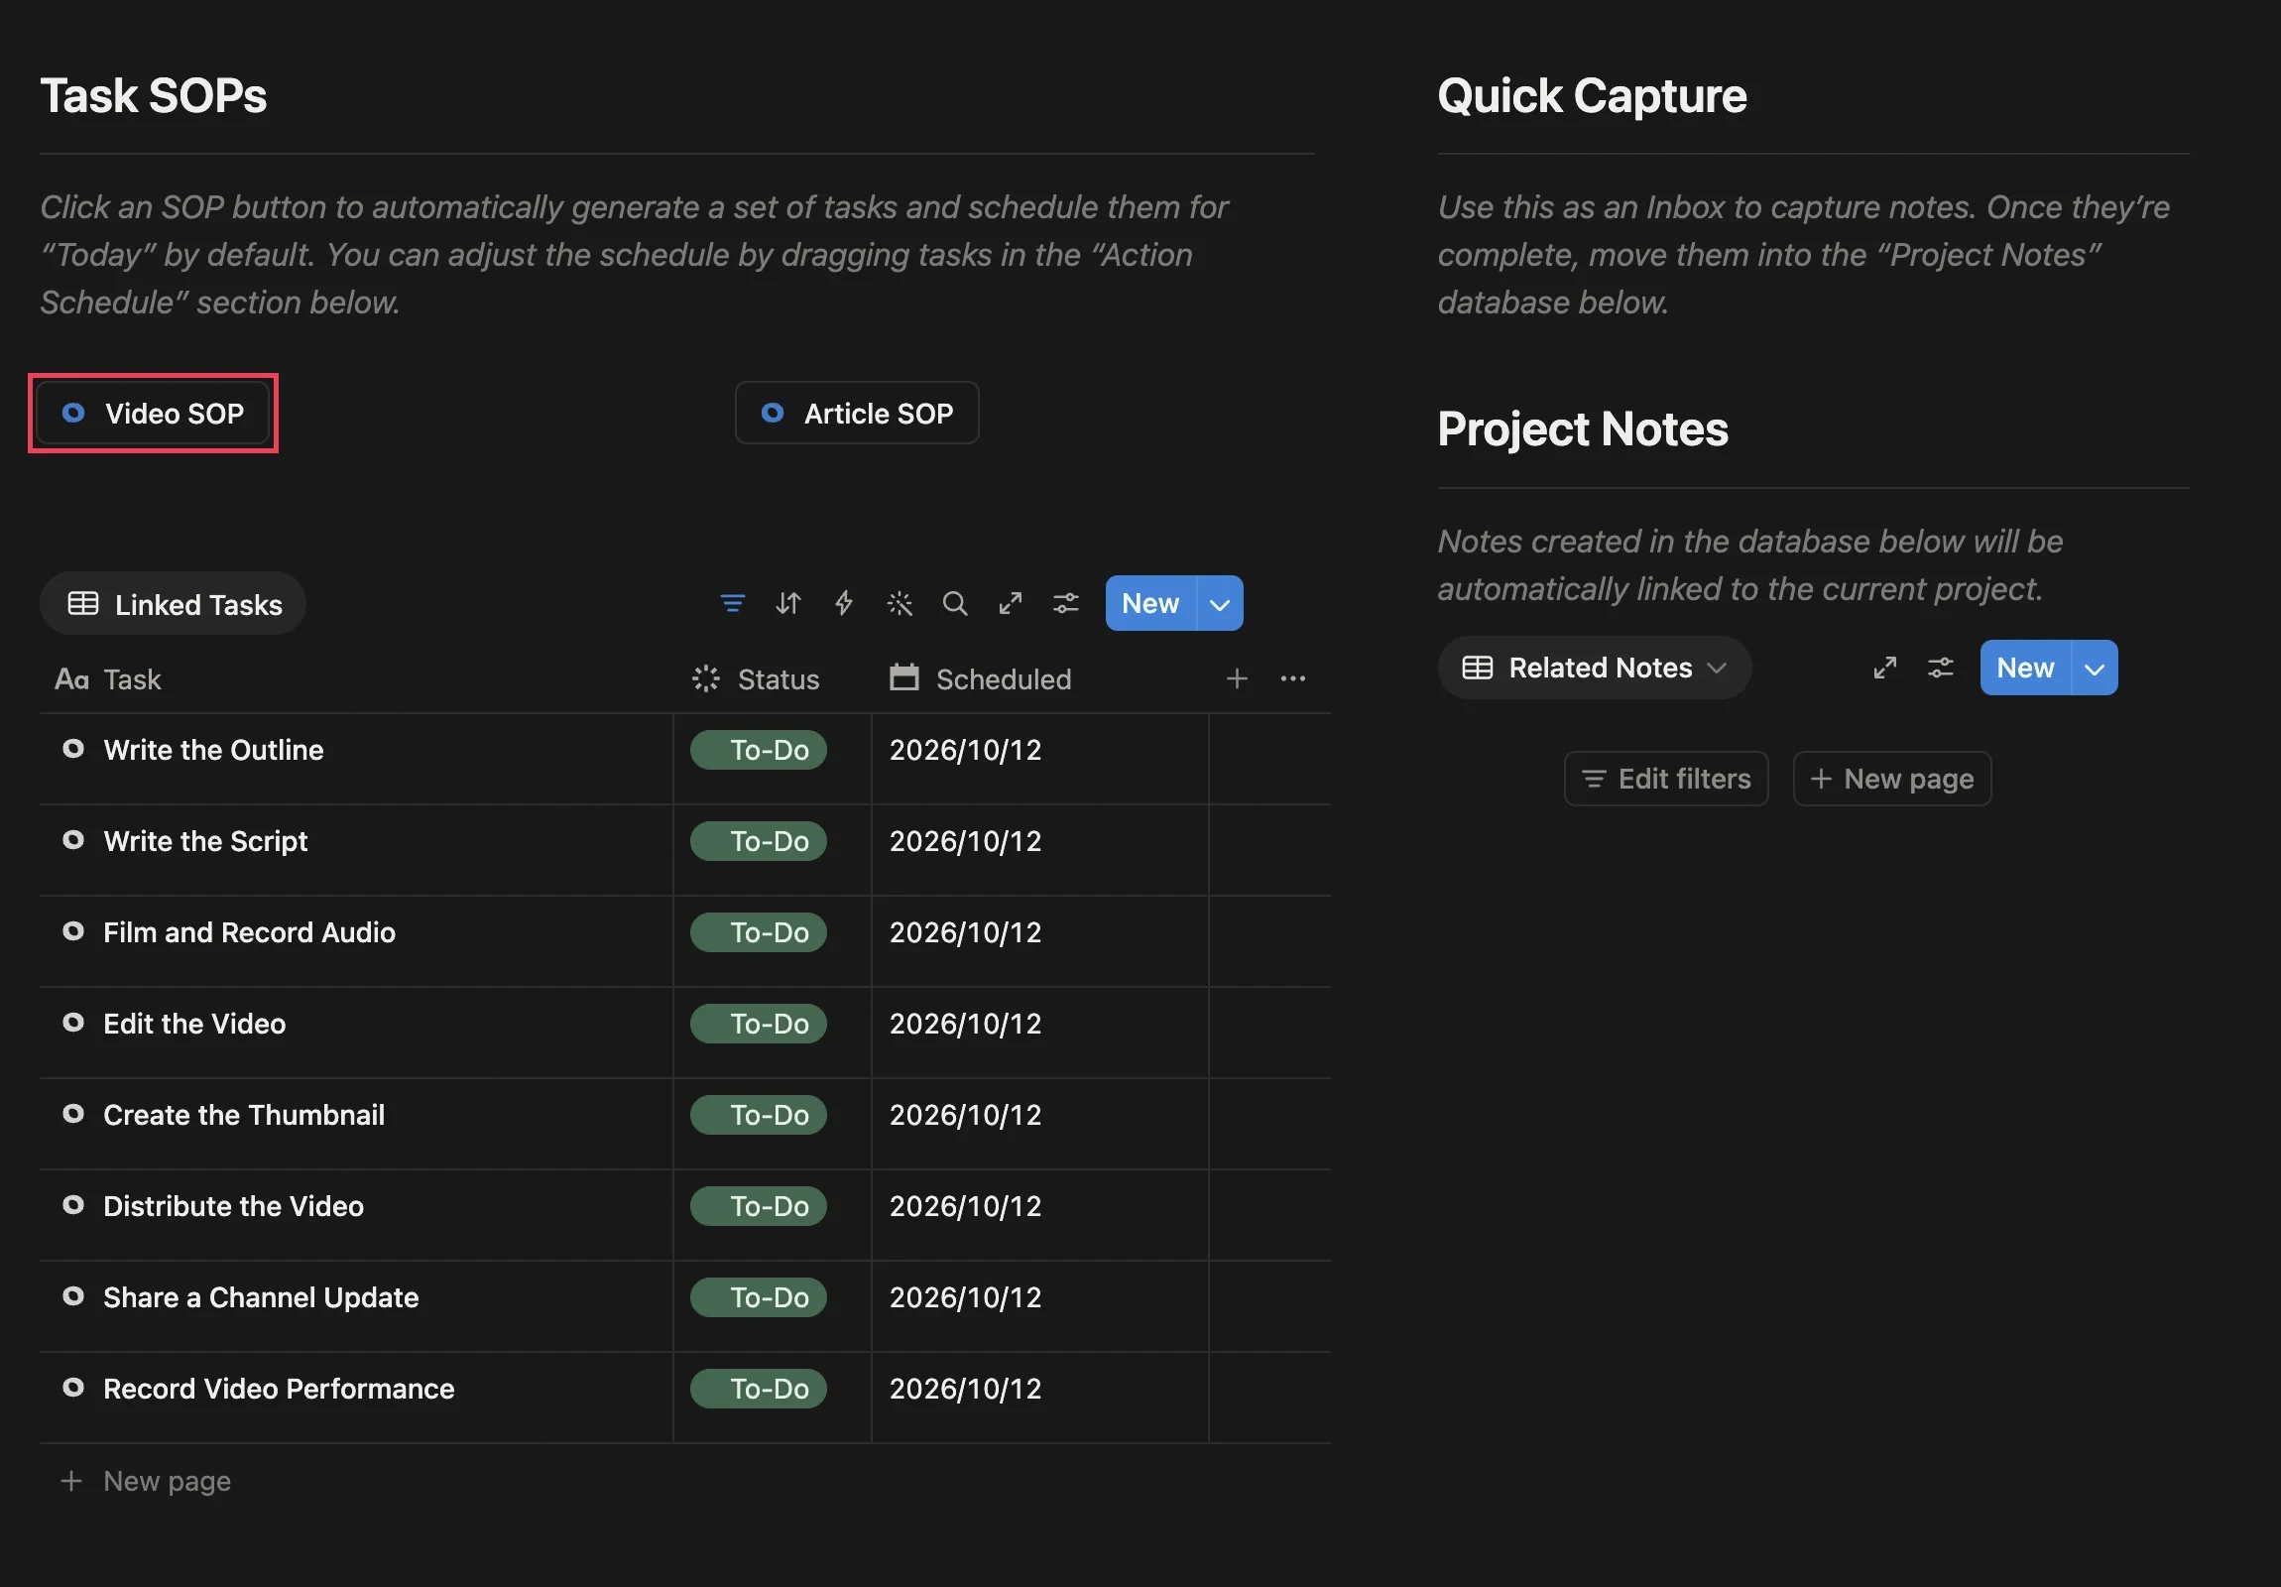This screenshot has height=1587, width=2281.
Task: Click the Scheduled column header
Action: 1040,679
